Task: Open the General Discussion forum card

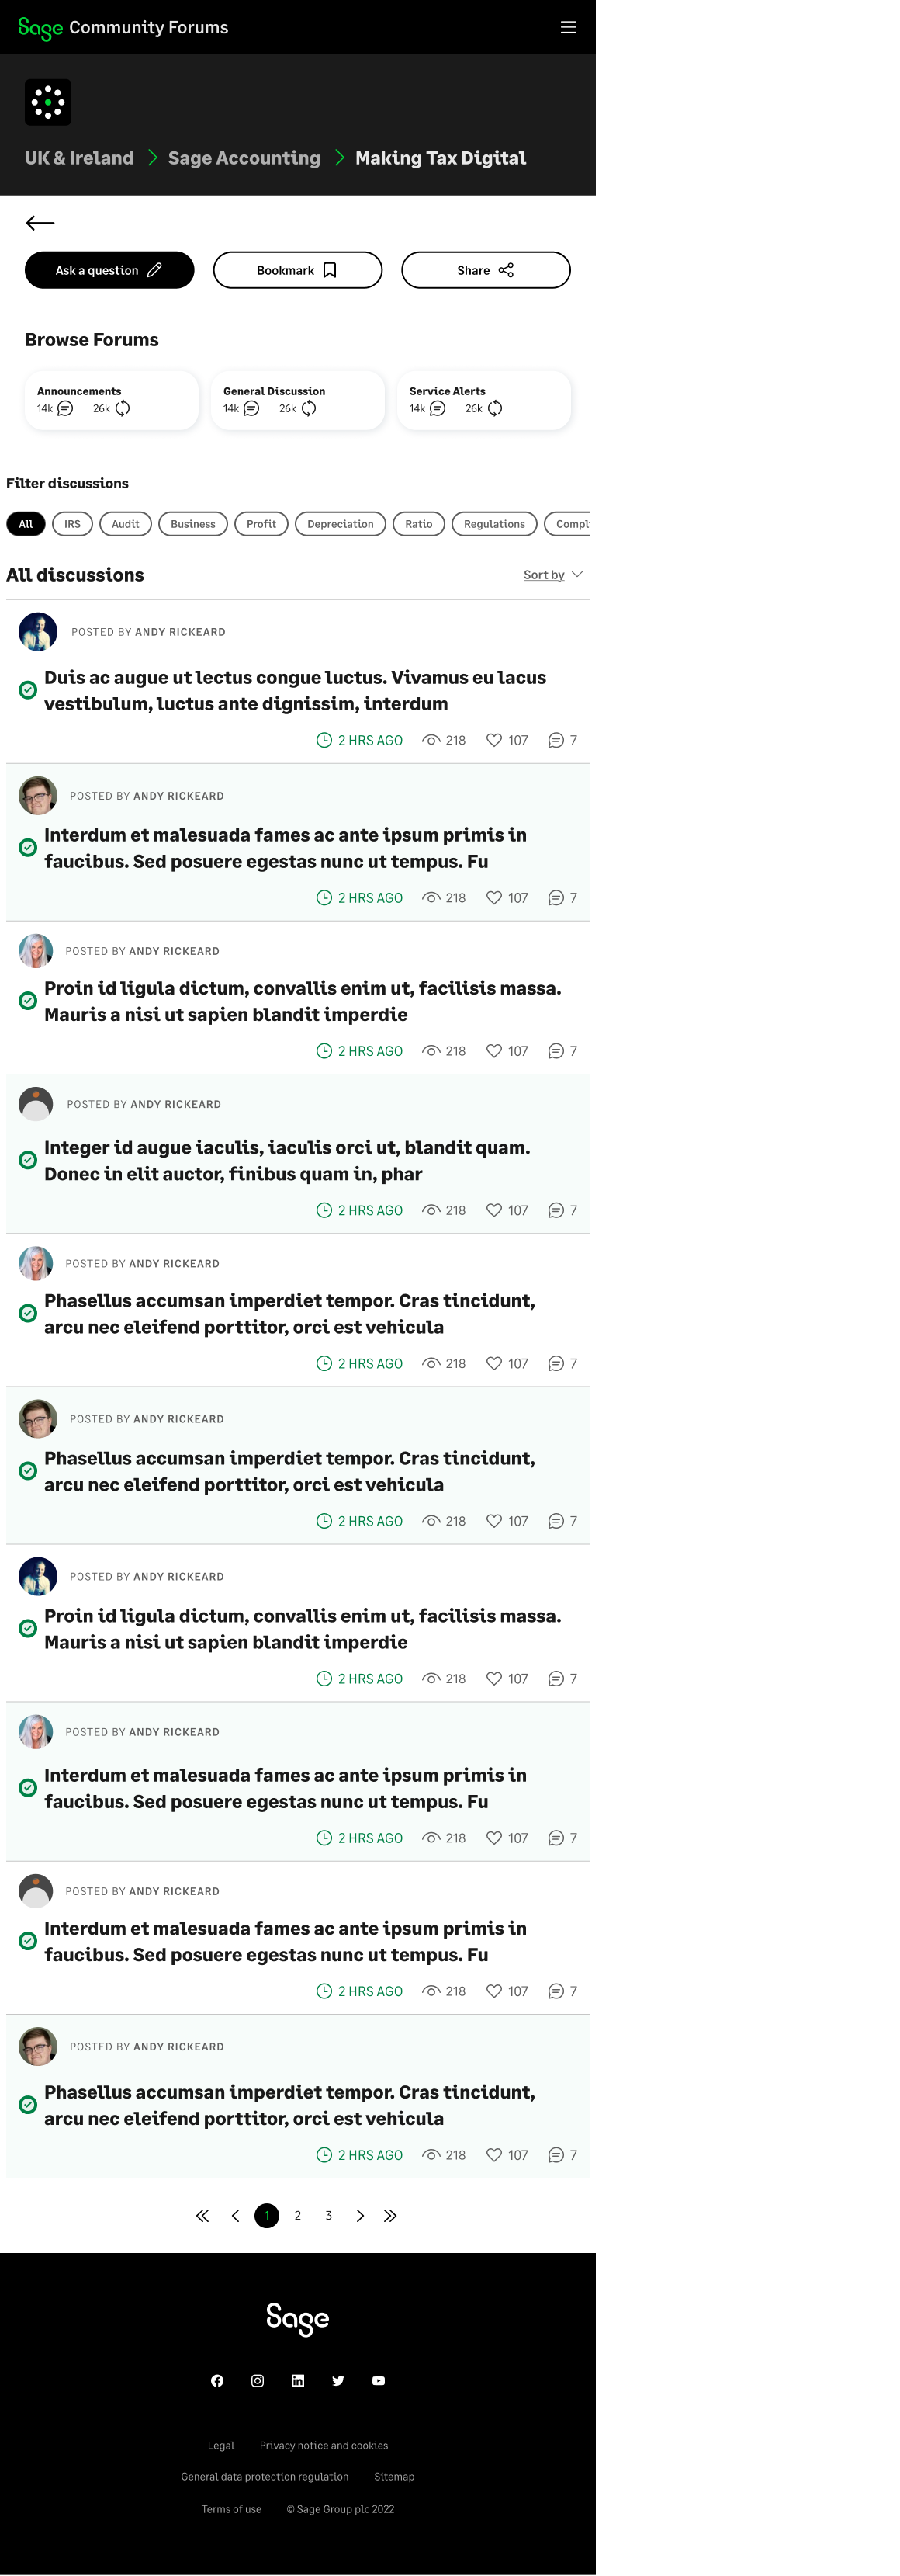Action: click(x=298, y=400)
